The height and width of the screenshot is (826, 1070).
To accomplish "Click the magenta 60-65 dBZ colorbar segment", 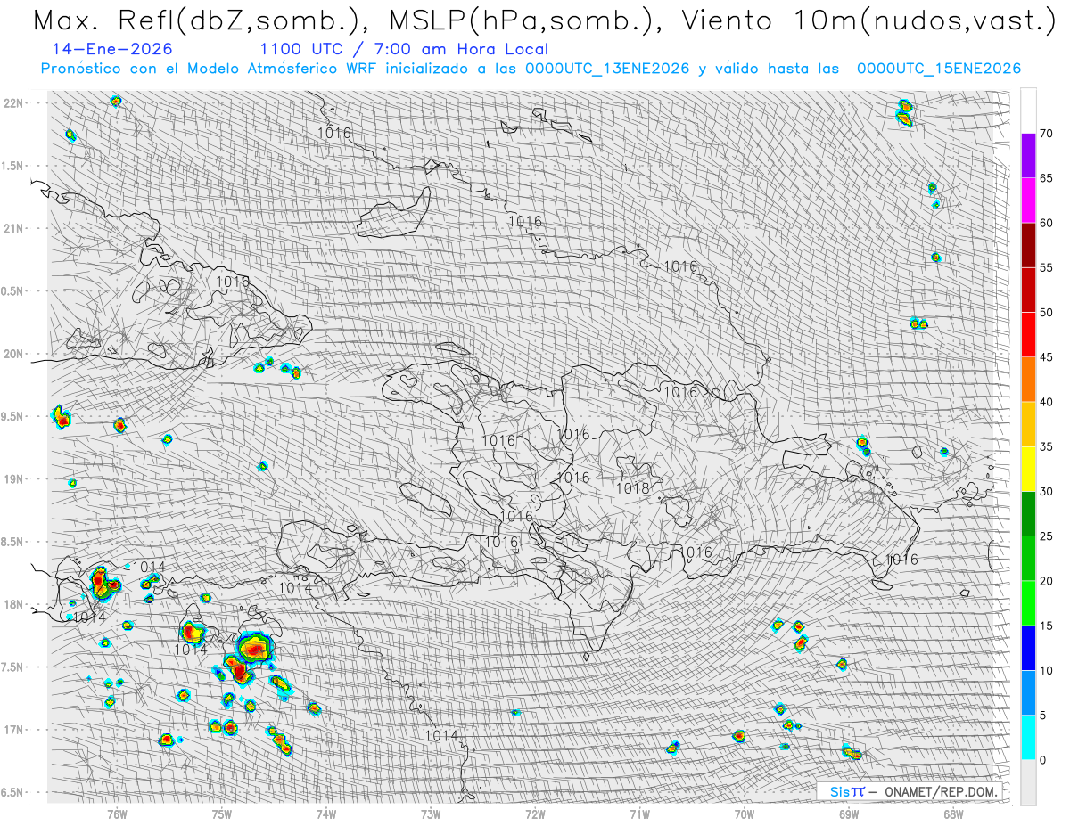I will point(1028,200).
